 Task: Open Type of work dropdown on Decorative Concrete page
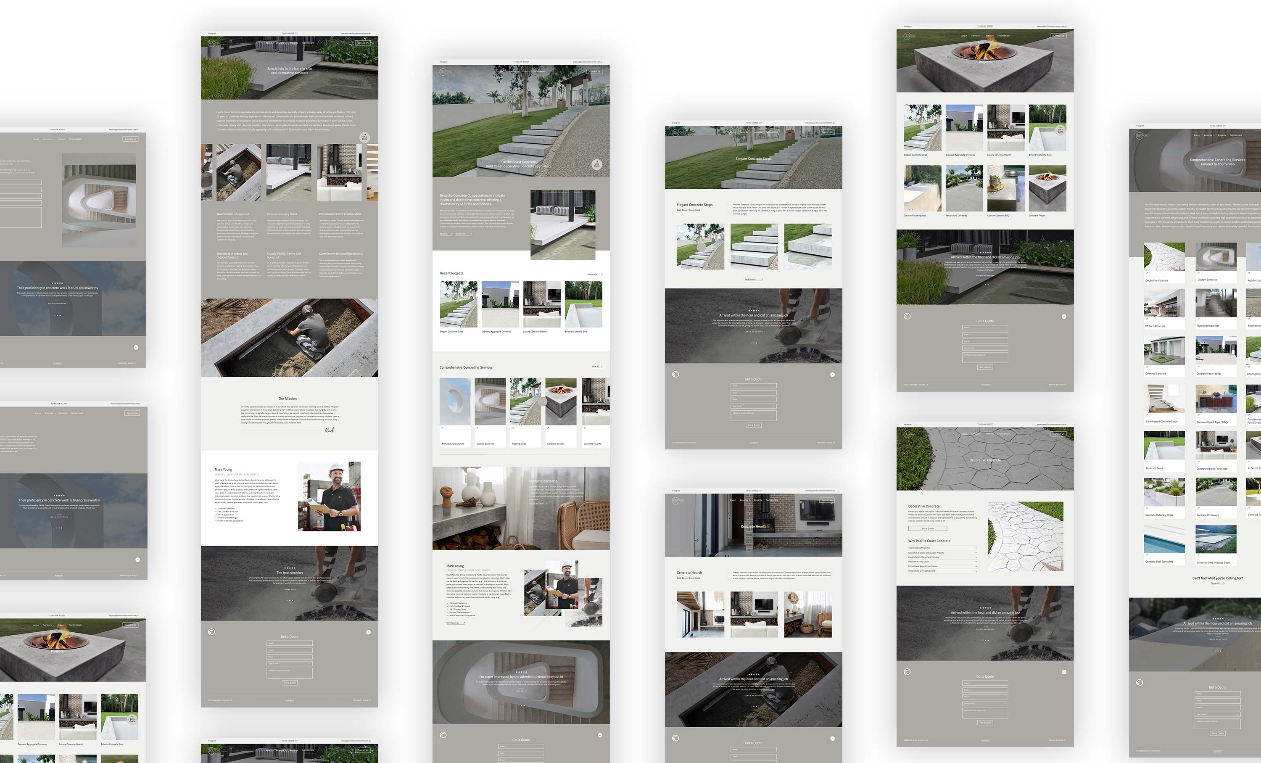[985, 704]
